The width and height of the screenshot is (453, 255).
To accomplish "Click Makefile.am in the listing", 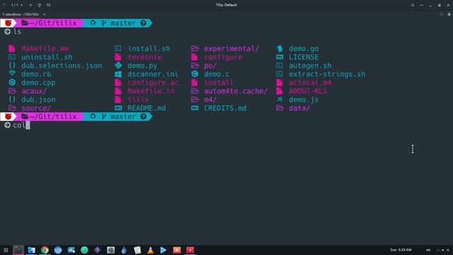I will (45, 49).
